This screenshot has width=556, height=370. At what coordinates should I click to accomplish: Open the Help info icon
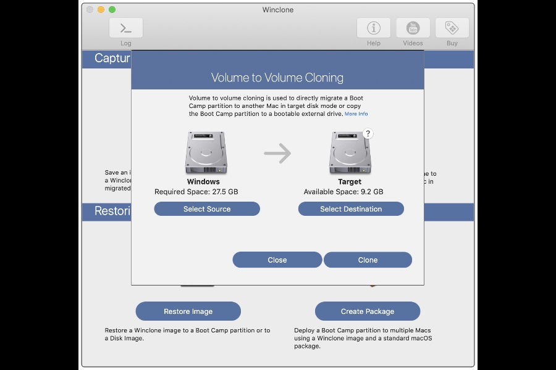coord(373,28)
